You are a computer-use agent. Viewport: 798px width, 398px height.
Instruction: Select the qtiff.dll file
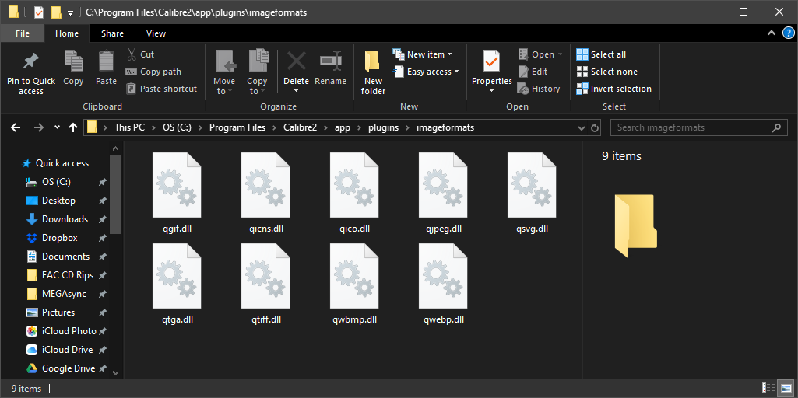pos(265,285)
